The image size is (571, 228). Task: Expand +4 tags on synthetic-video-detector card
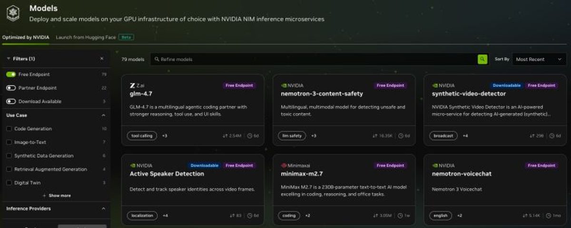(x=465, y=136)
